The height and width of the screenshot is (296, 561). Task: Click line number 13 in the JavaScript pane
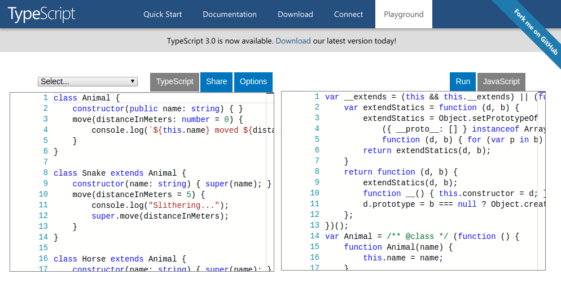[314, 225]
